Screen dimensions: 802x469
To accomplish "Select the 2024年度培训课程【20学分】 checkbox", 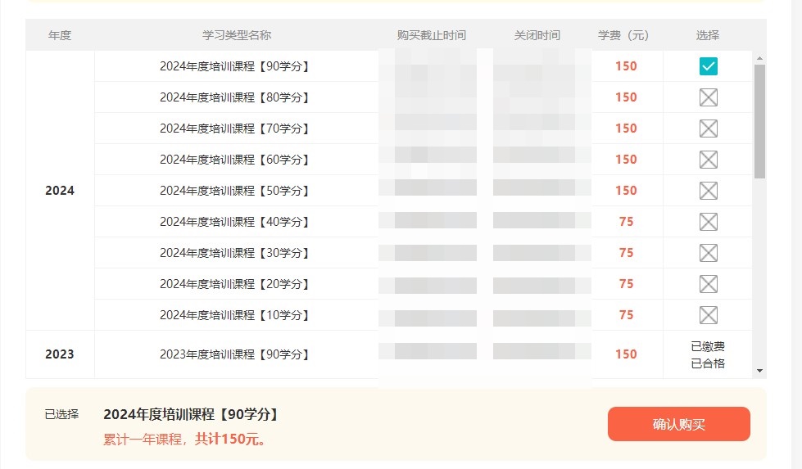I will click(709, 284).
